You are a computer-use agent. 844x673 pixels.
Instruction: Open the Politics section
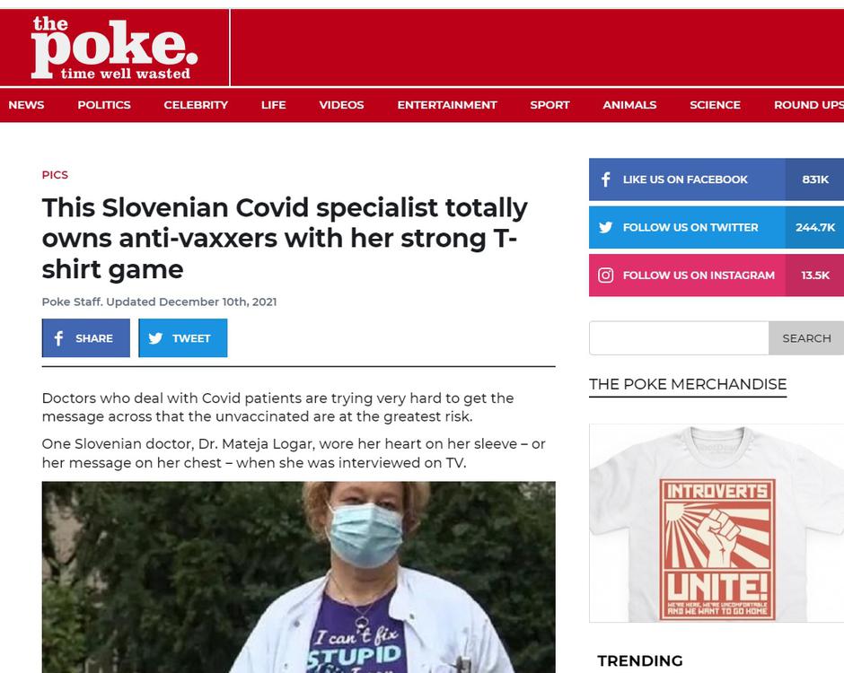coord(104,105)
